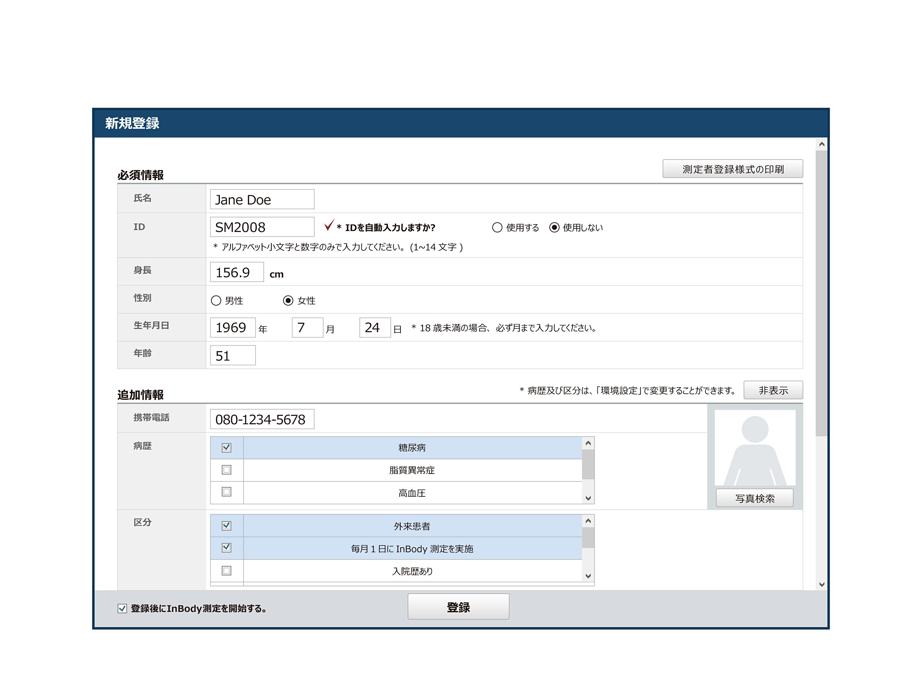922x684 pixels.
Task: Click the down arrow of the 病歴 list scrollbar
Action: point(588,498)
